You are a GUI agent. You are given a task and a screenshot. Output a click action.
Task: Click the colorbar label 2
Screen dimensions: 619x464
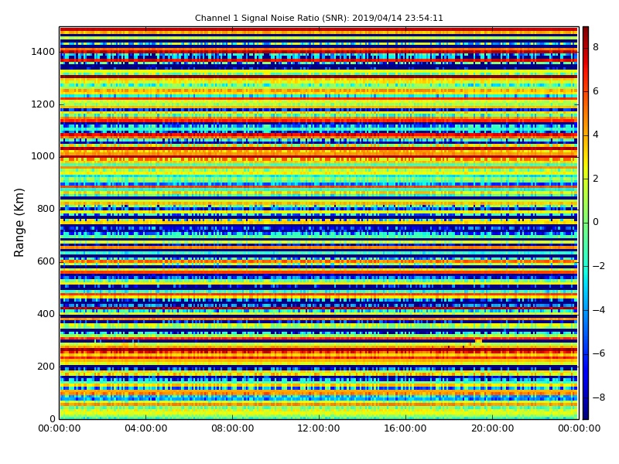coord(596,179)
